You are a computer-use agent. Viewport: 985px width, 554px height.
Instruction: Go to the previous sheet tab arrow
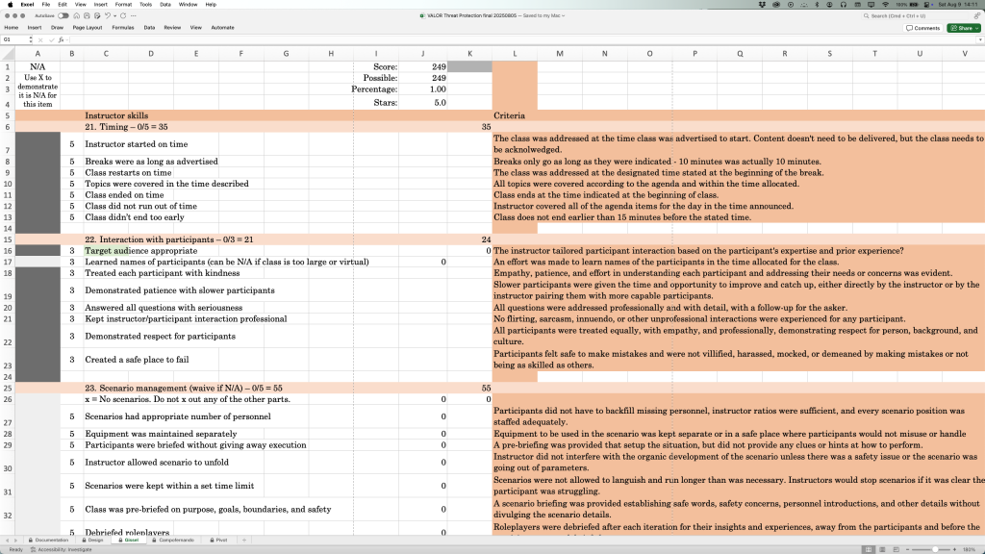(x=7, y=541)
